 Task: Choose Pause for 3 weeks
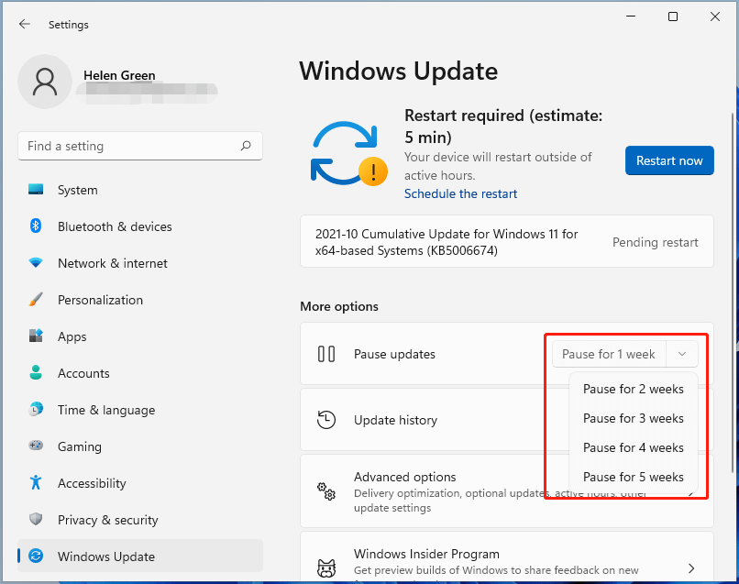point(633,418)
